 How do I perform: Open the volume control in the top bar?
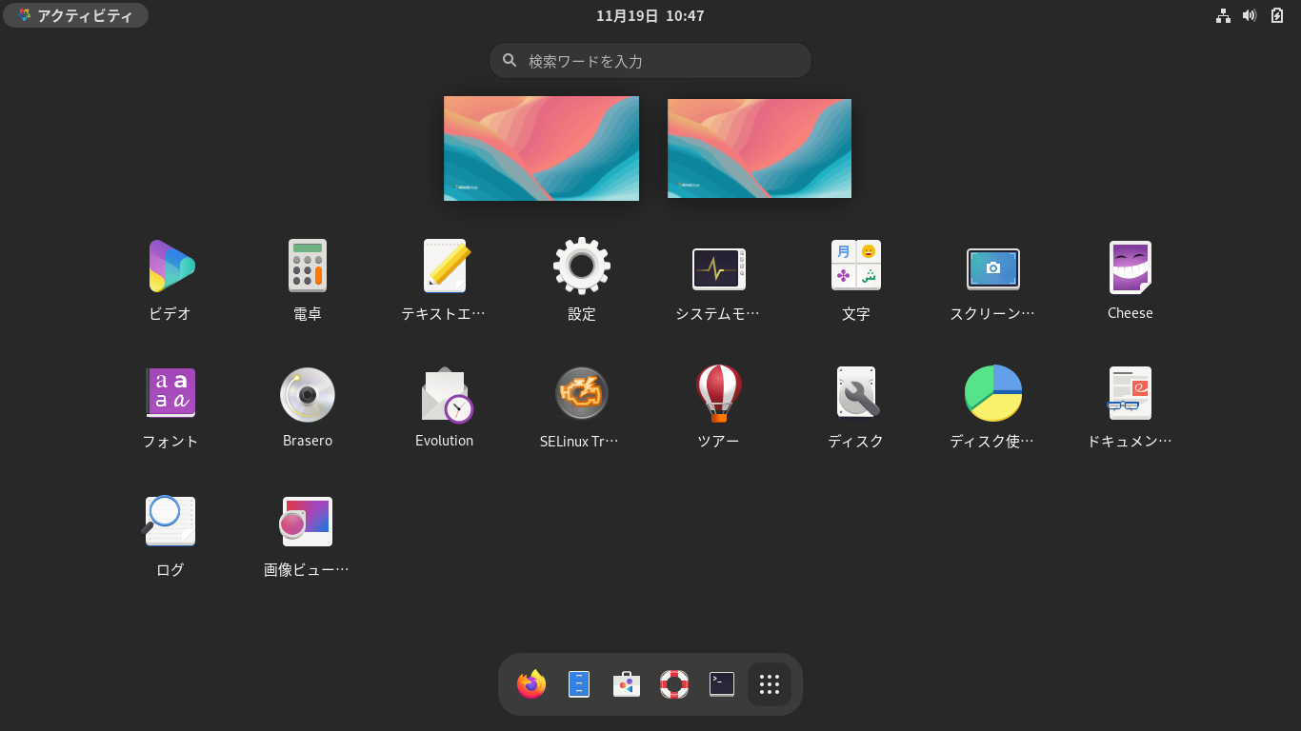(1249, 15)
